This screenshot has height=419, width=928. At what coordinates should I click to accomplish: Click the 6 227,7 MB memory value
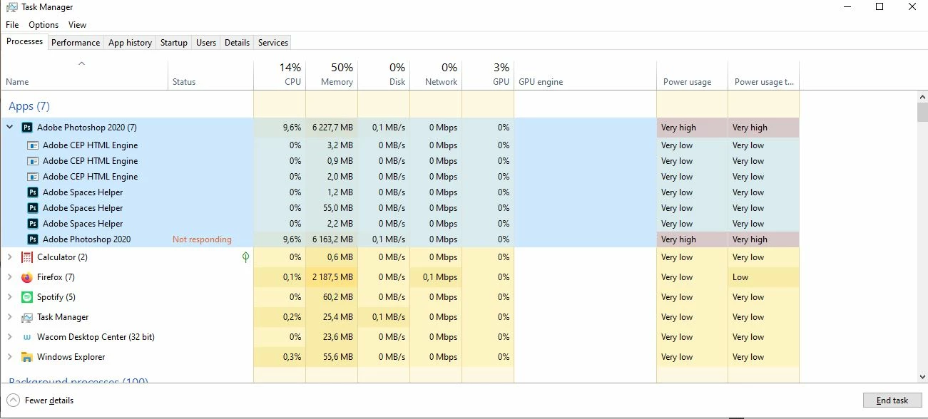(332, 128)
